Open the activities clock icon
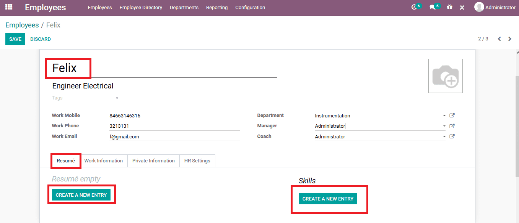This screenshot has height=223, width=519. point(414,7)
